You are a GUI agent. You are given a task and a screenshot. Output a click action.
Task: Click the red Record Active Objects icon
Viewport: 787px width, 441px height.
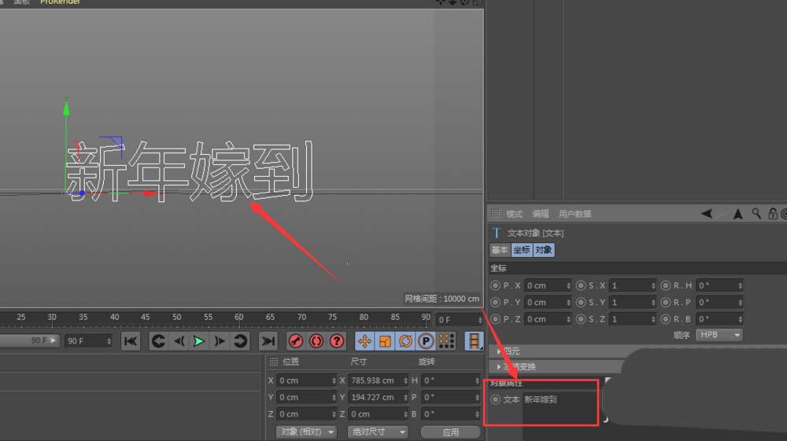(x=296, y=341)
